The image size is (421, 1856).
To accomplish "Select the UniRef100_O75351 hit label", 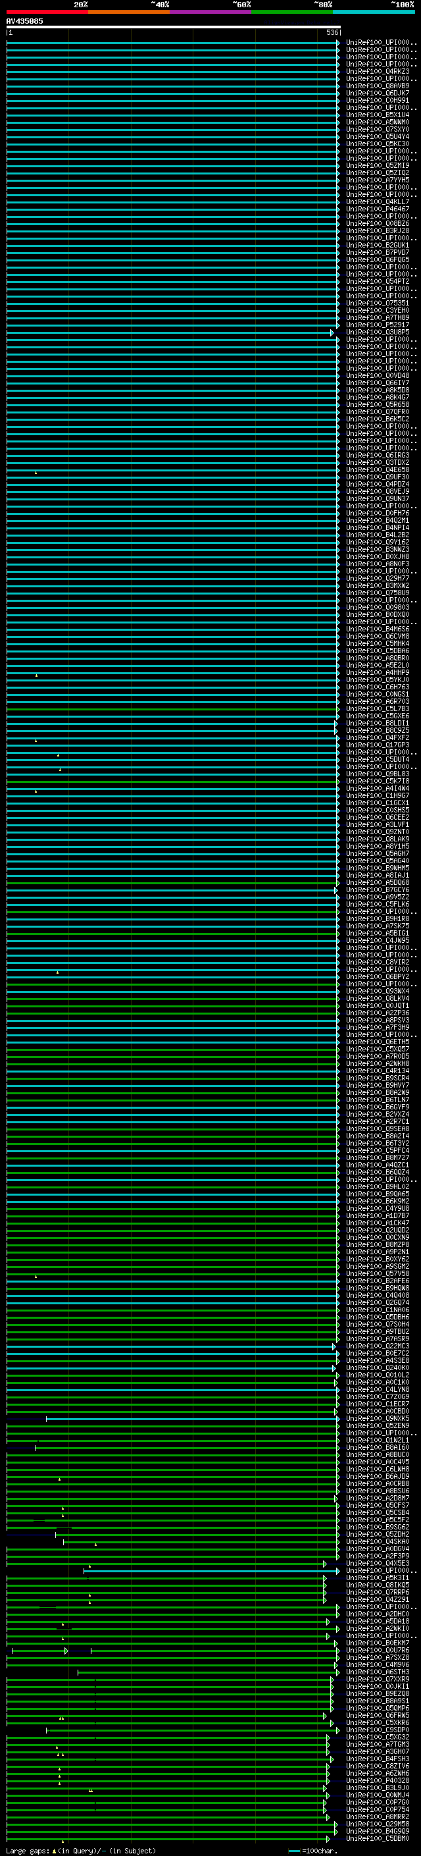I will point(377,304).
